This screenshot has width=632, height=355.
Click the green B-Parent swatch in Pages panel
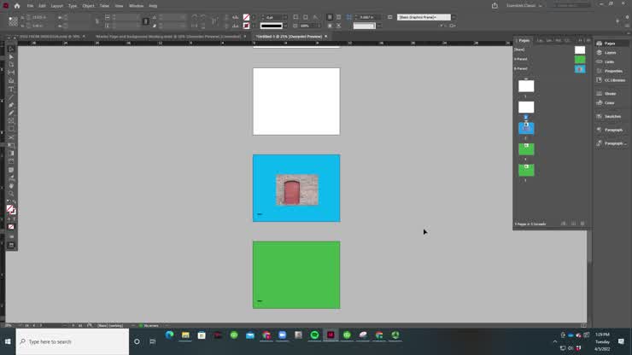580,59
